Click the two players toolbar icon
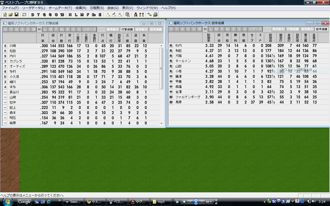Screen dimensions: 330x206 pyautogui.click(x=142, y=15)
